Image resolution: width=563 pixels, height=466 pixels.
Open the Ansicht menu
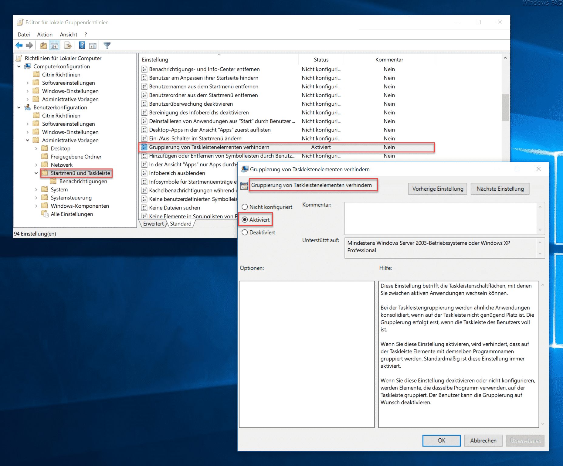click(x=69, y=34)
